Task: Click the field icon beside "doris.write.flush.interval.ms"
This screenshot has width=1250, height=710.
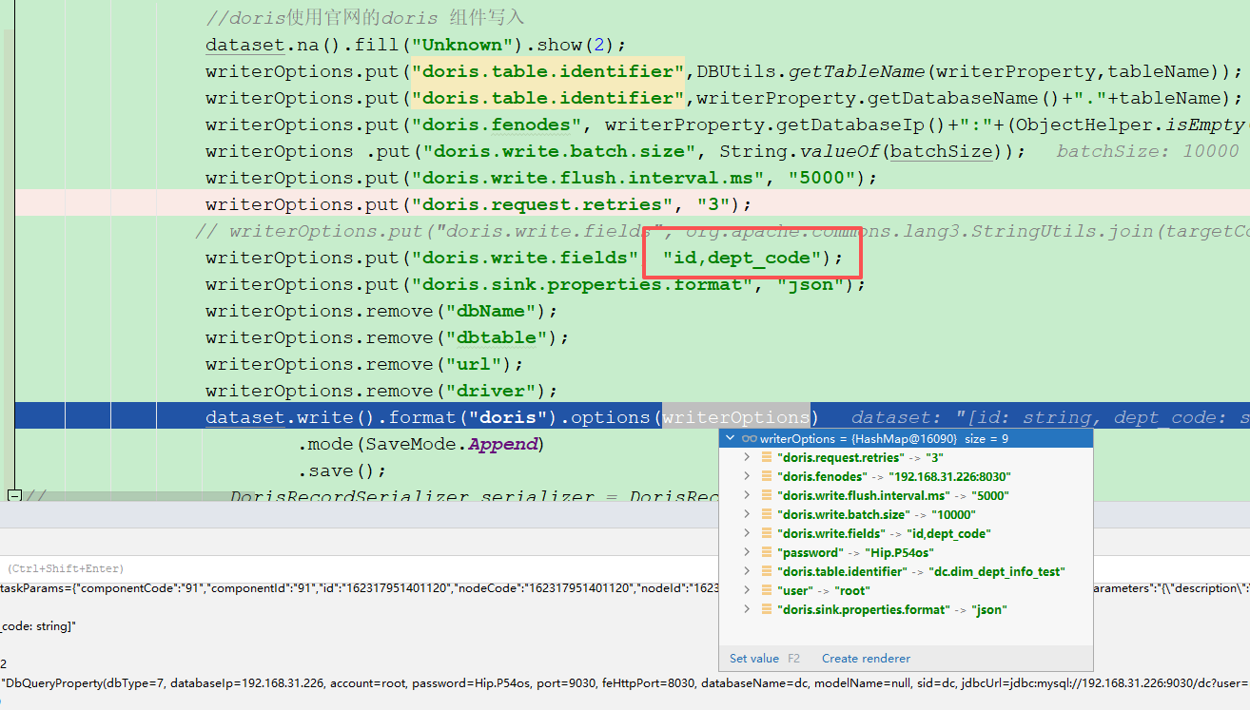Action: pyautogui.click(x=767, y=495)
